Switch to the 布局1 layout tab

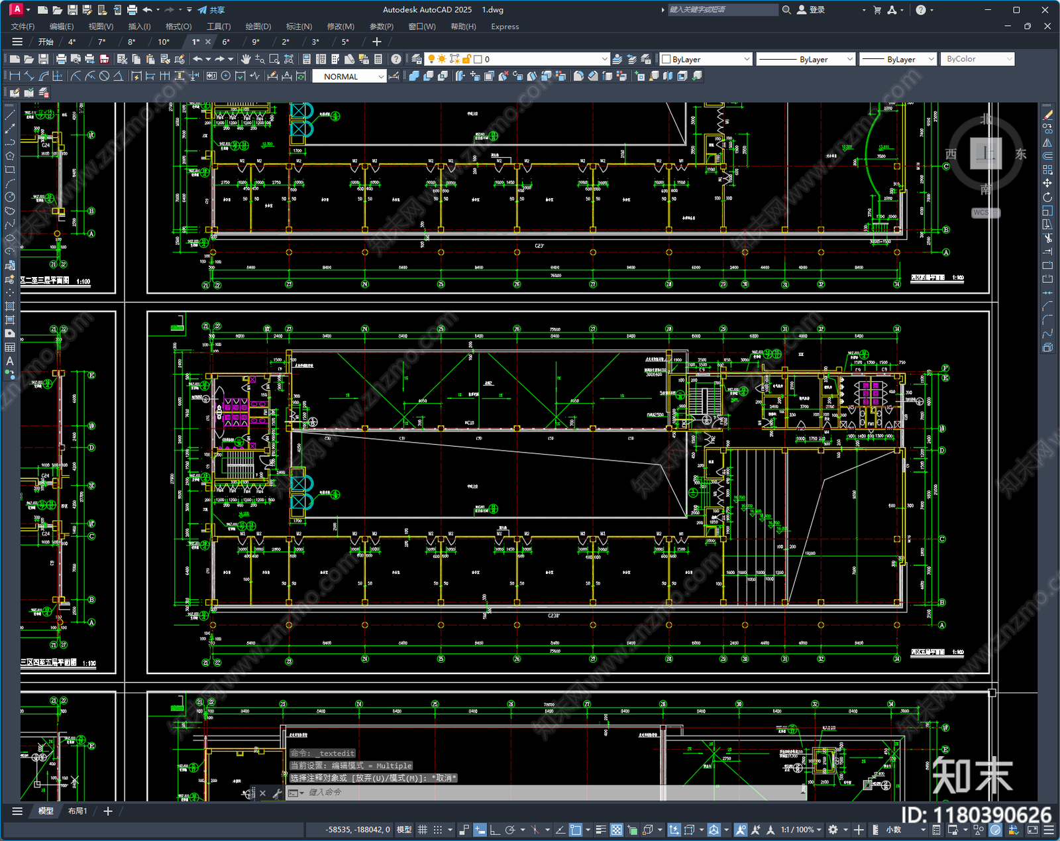click(77, 811)
